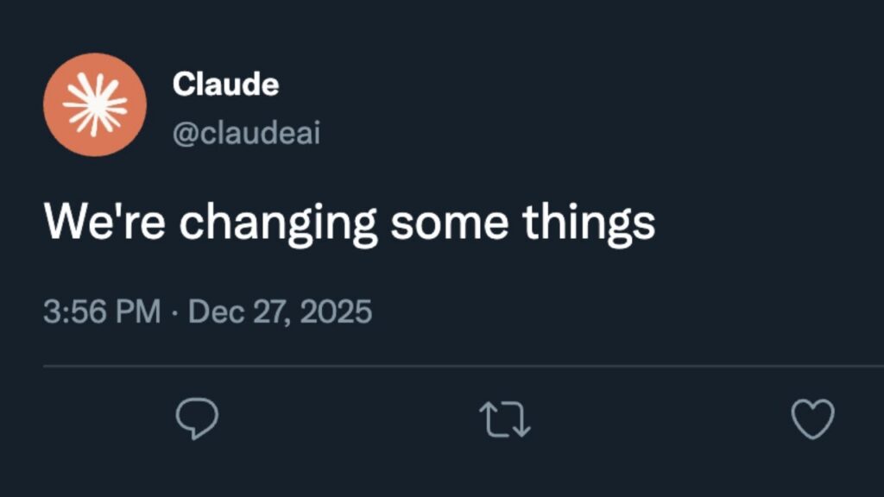
Task: Click the reply speech bubble icon
Action: tap(197, 419)
